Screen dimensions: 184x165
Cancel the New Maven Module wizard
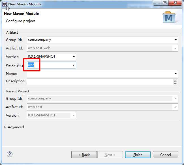pos(166,155)
